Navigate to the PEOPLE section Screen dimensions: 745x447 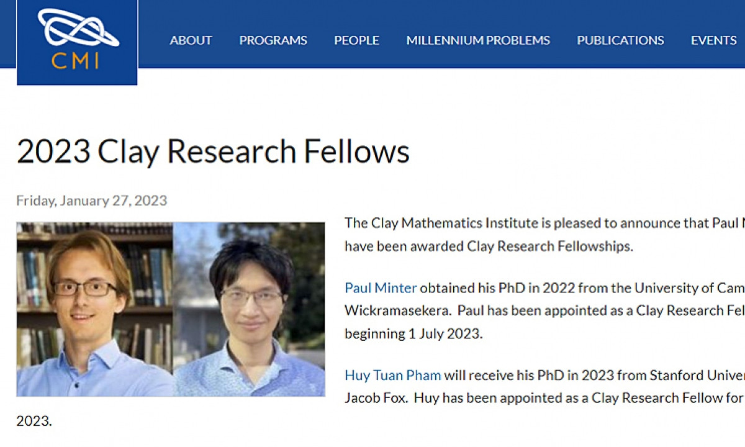(x=356, y=40)
